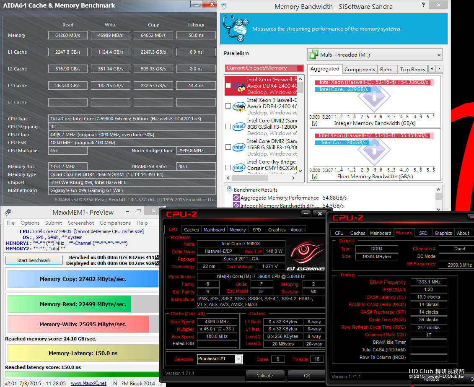Click the tab scroll right arrow beside Top Ranks
Image resolution: width=474 pixels, height=387 pixels.
coord(439,69)
